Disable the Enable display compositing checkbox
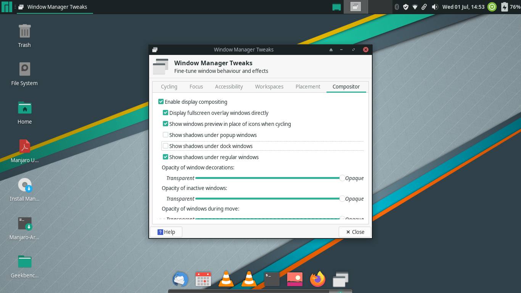This screenshot has width=521, height=293. 161,102
